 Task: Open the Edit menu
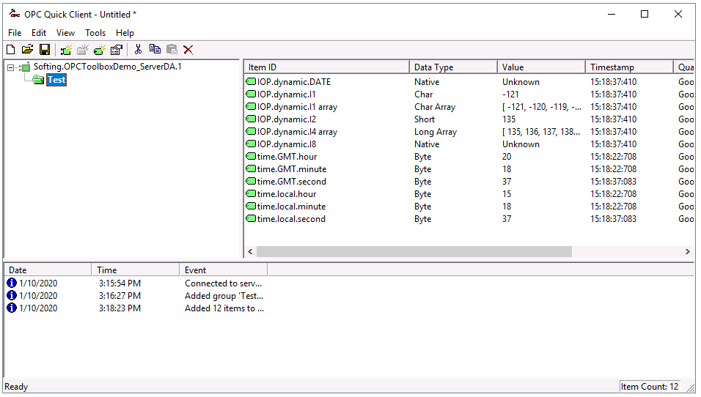coord(39,33)
